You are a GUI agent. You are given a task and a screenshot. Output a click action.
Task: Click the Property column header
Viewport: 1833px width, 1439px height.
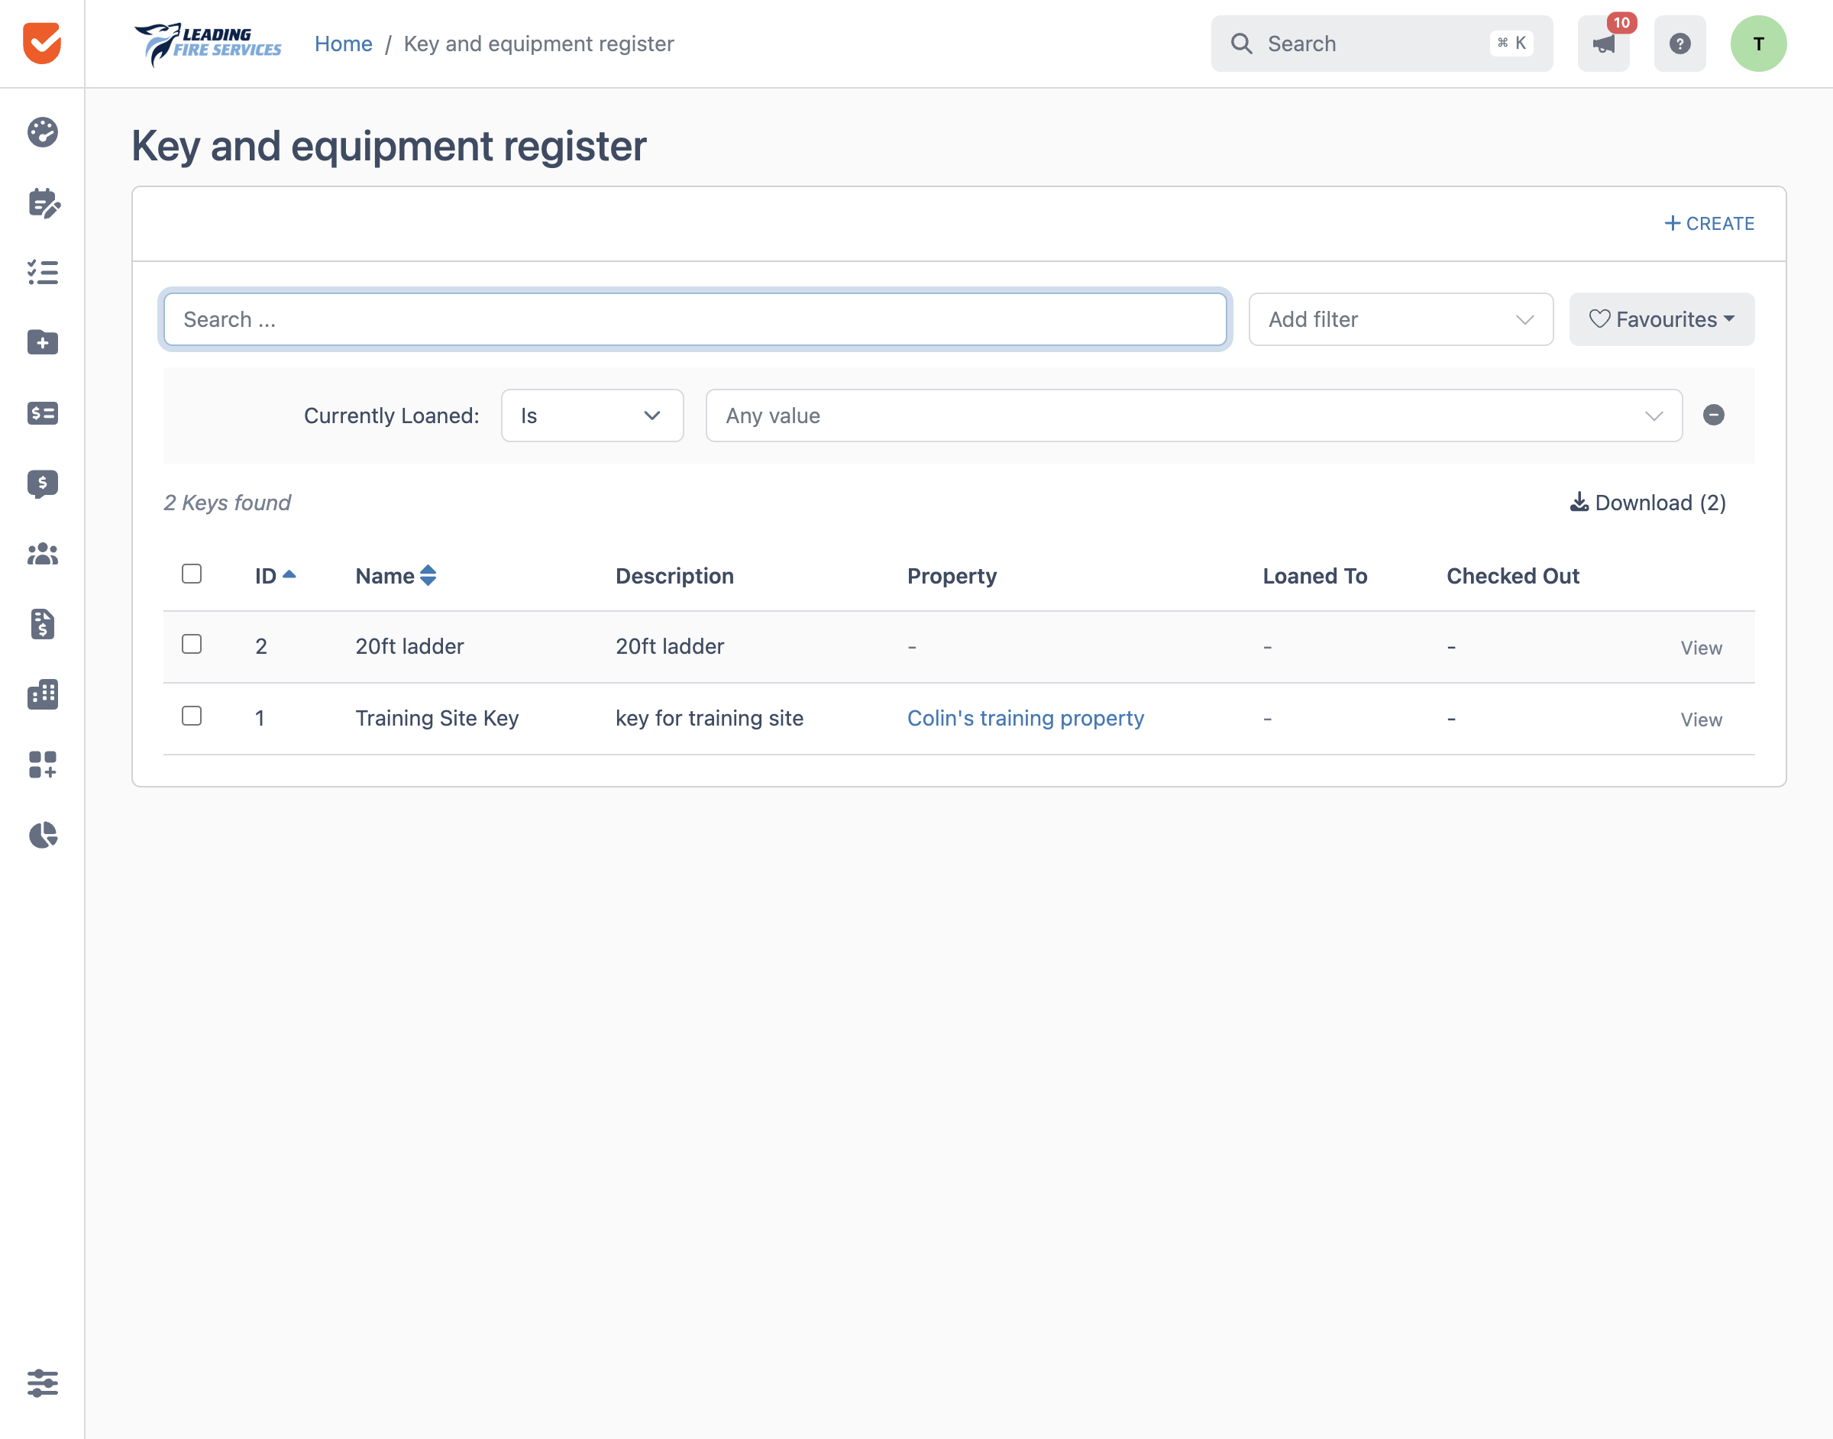click(x=952, y=576)
